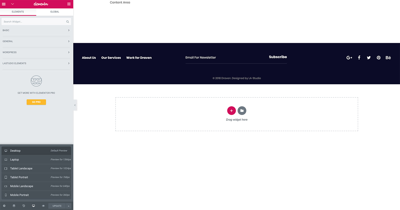Toggle the preview changes eye icon
The width and height of the screenshot is (400, 210).
(43, 206)
